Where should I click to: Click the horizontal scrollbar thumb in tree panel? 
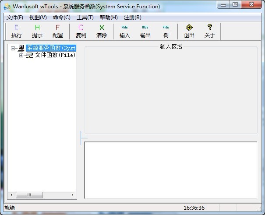pyautogui.click(x=29, y=195)
